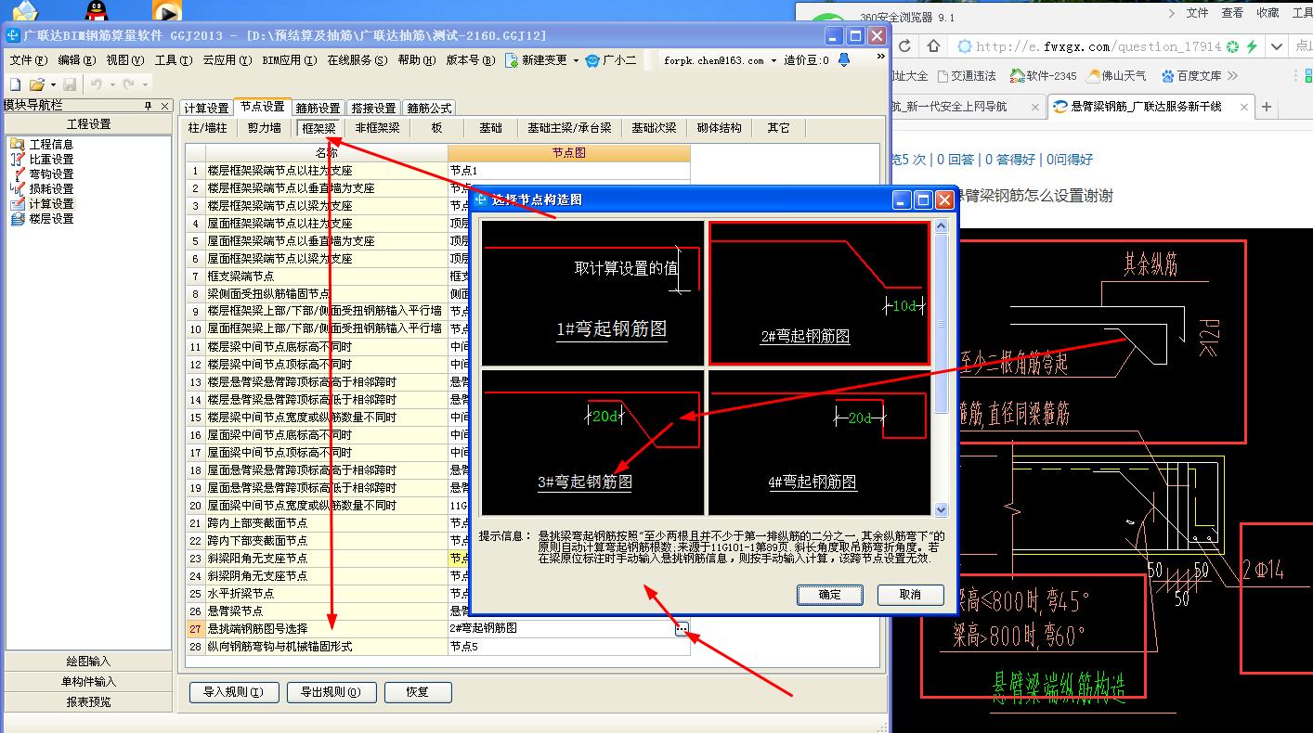Open the 帮助(H) menu
1313x733 pixels.
(x=416, y=60)
